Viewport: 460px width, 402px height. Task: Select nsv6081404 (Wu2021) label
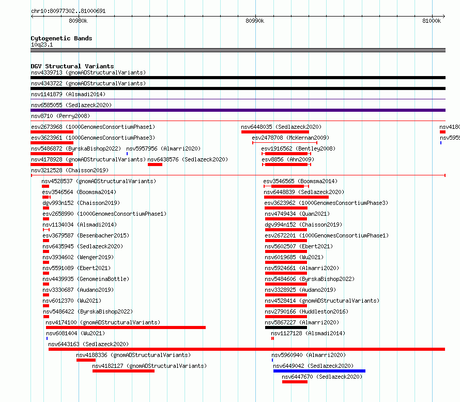point(75,333)
